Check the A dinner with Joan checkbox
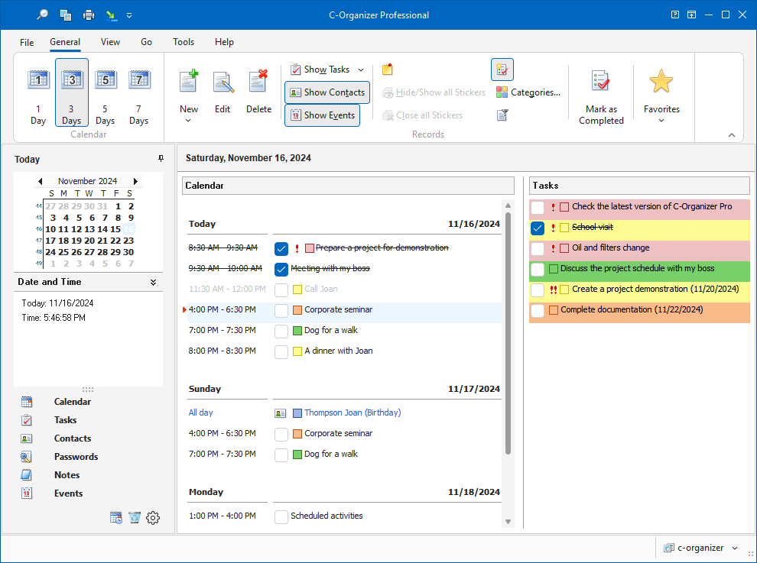The image size is (757, 563). coord(281,351)
